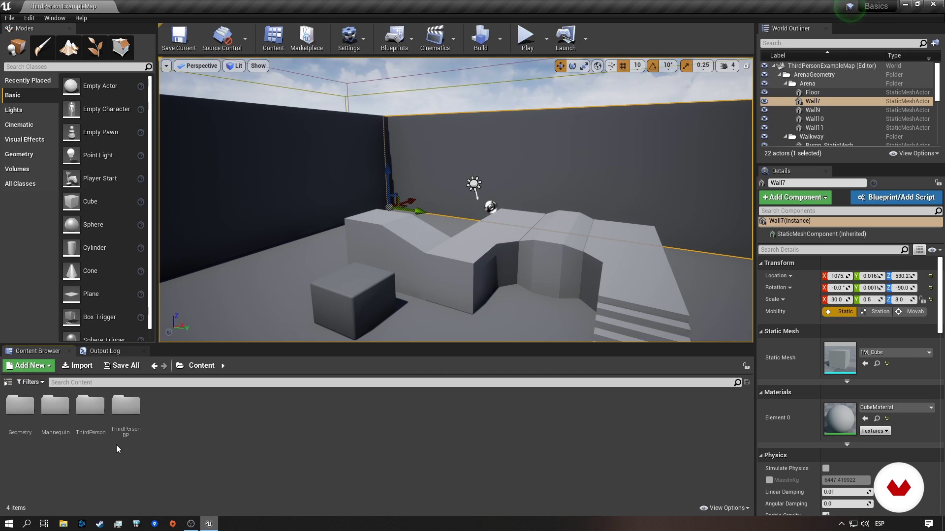The height and width of the screenshot is (531, 945).
Task: Open CubeMaterial material dropdown
Action: pos(897,408)
